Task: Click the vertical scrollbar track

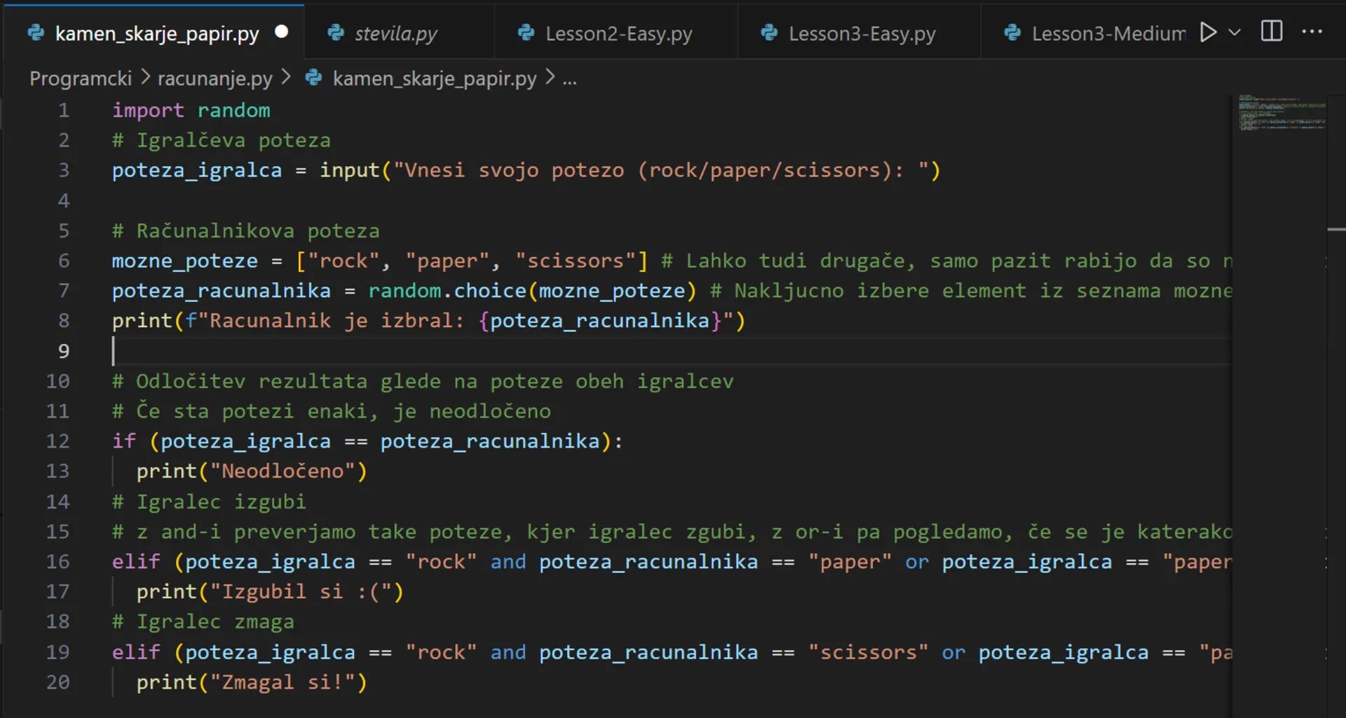Action: click(x=1335, y=420)
